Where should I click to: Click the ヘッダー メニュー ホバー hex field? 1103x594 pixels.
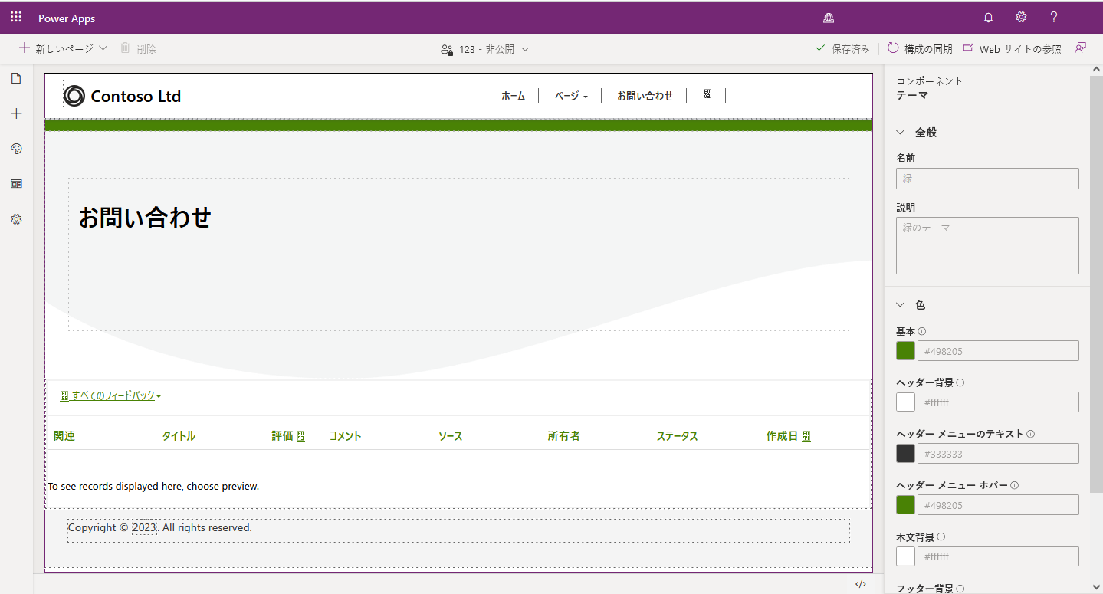[x=998, y=505]
